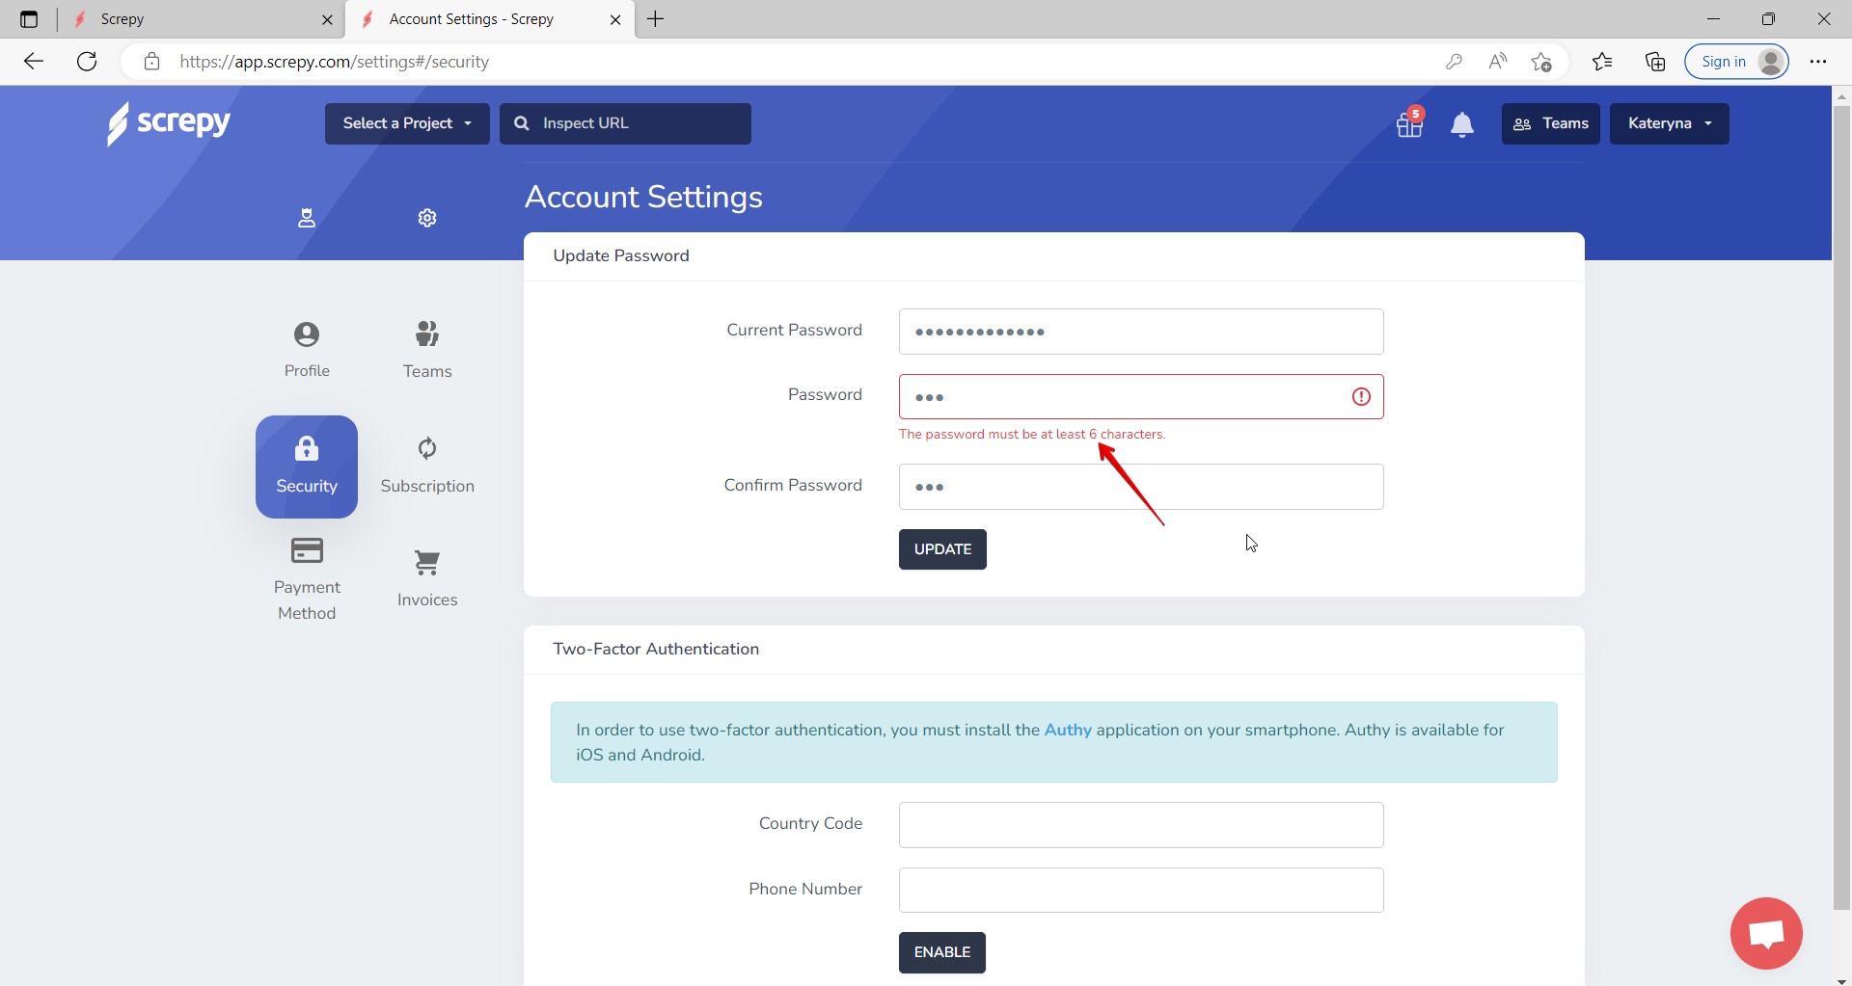Image resolution: width=1852 pixels, height=986 pixels.
Task: Open the Teams button in header
Action: pos(1550,123)
